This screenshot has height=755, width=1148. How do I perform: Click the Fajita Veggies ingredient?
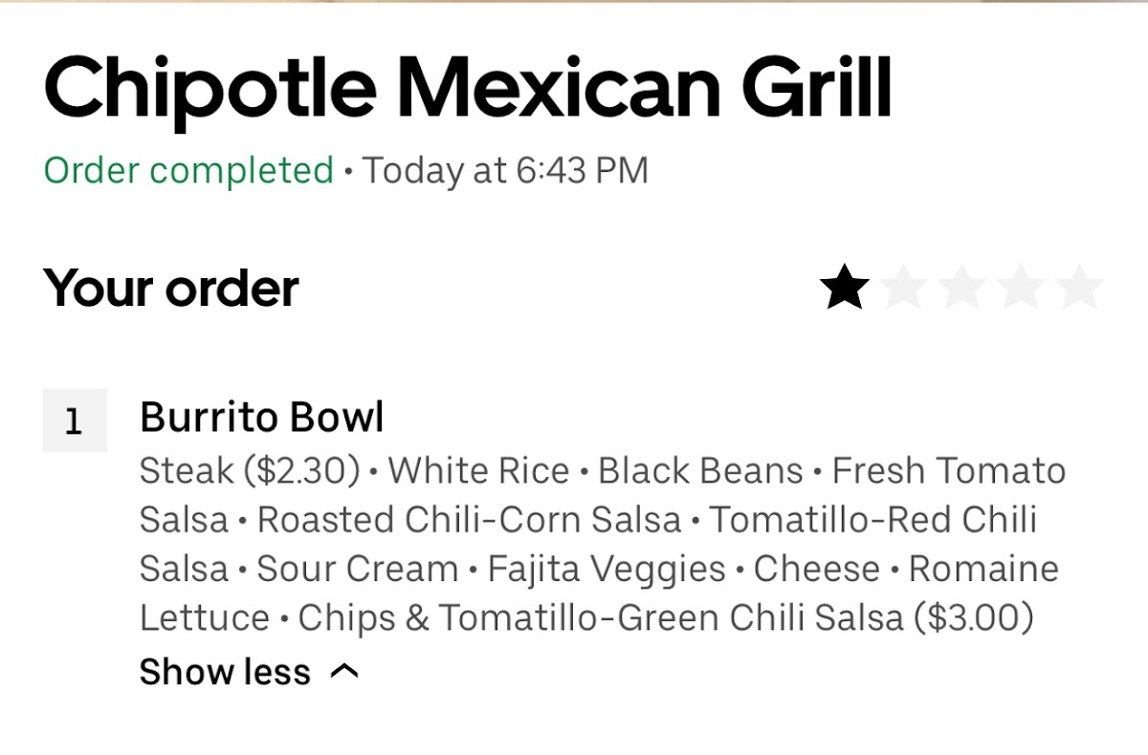(607, 570)
